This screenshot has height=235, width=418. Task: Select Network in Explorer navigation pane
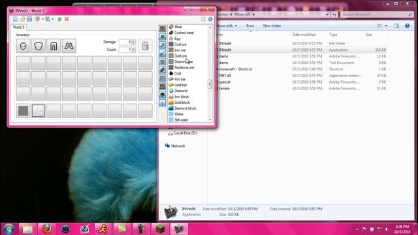[175, 146]
